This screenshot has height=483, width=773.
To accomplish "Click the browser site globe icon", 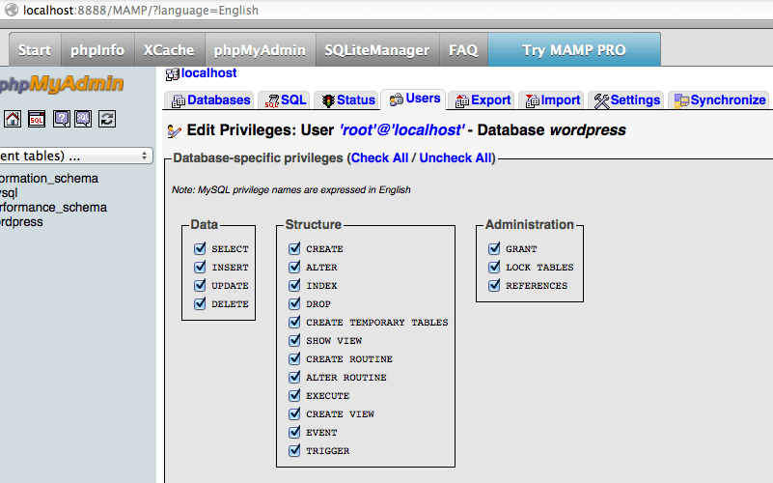I will 11,10.
